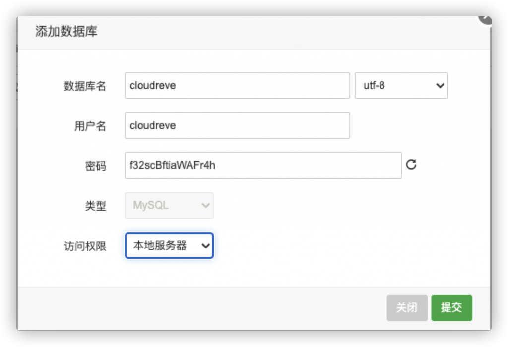This screenshot has height=347, width=508.
Task: Click into the 密码 password field
Action: [263, 165]
